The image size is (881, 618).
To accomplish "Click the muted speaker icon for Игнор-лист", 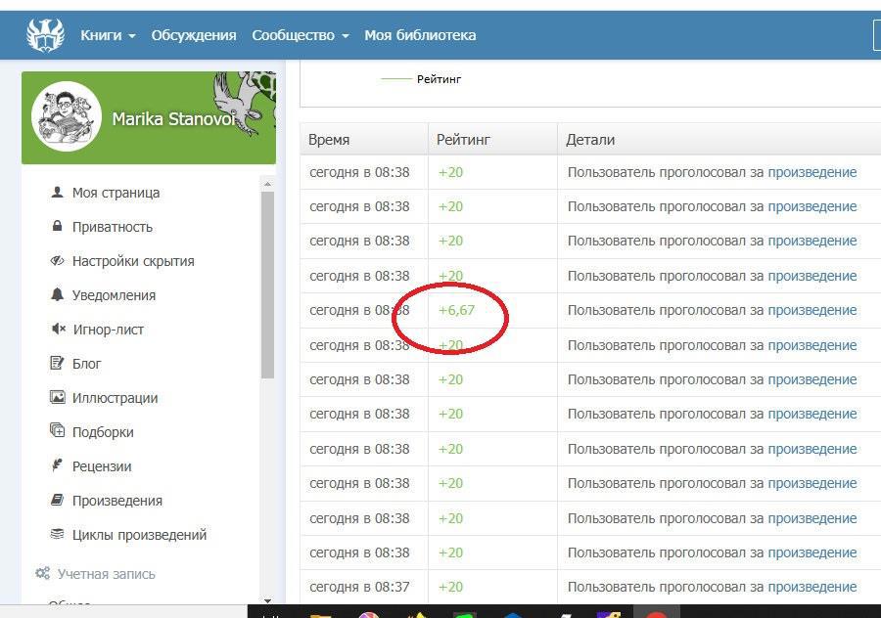I will click(57, 330).
